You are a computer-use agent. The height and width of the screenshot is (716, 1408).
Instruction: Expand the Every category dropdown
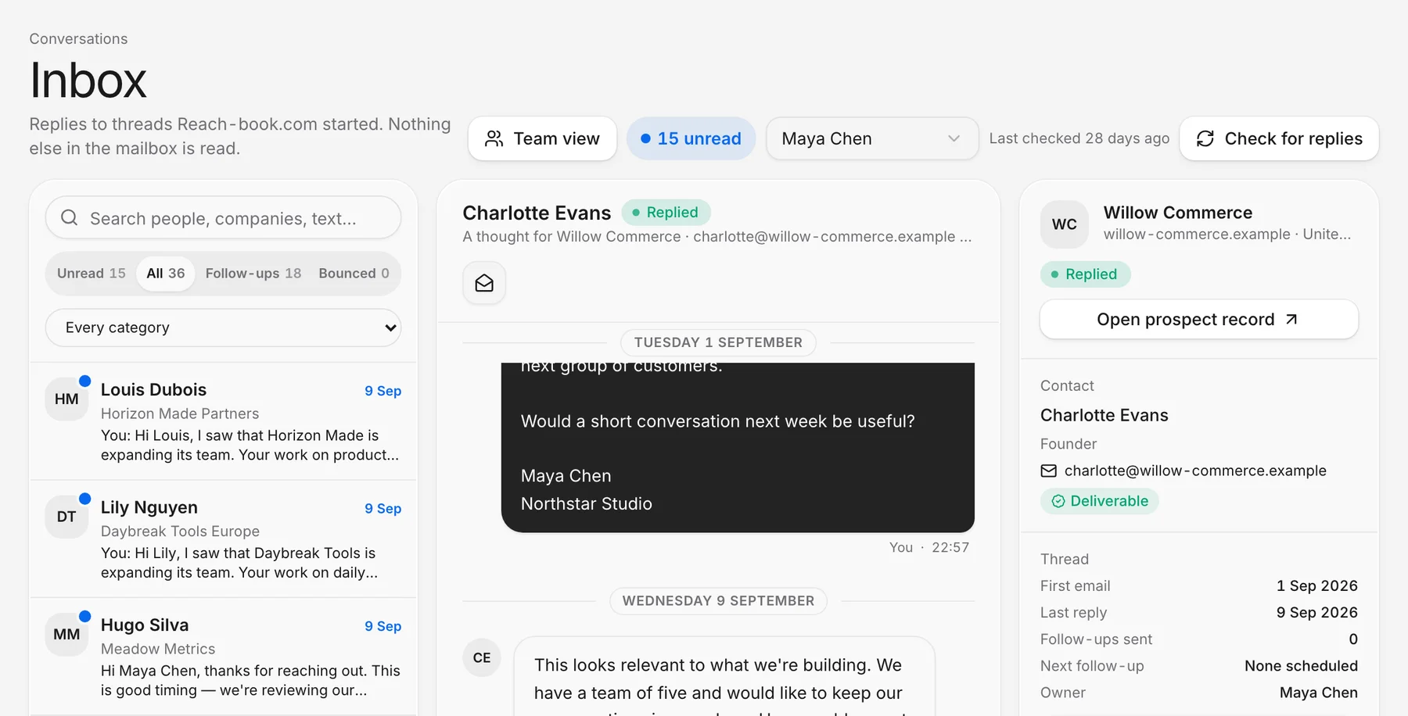(x=223, y=328)
